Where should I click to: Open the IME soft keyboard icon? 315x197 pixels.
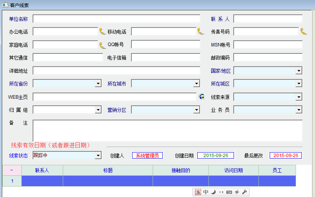(229, 192)
